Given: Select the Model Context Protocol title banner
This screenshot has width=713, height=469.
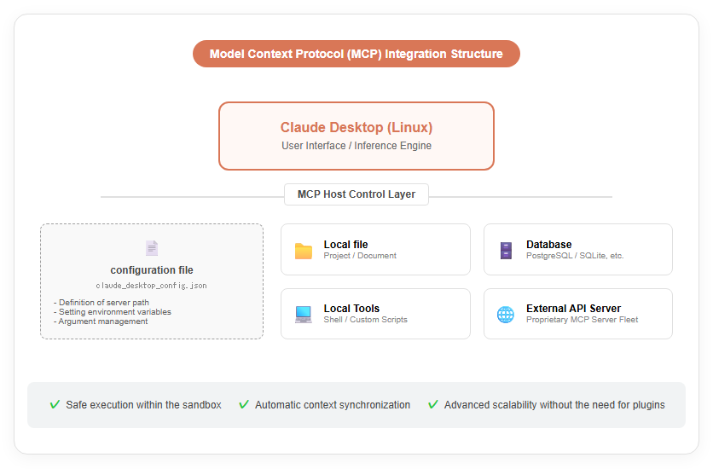Looking at the screenshot, I should pyautogui.click(x=356, y=54).
